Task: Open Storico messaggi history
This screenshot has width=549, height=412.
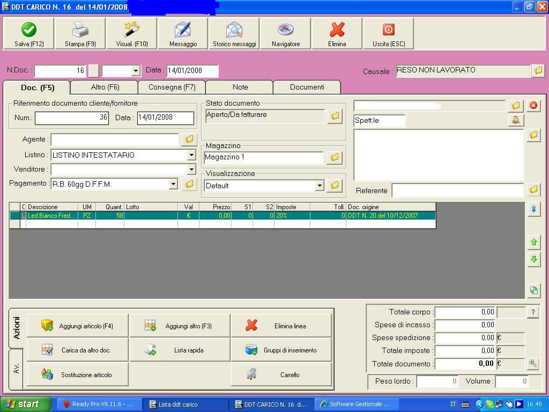Action: [234, 34]
